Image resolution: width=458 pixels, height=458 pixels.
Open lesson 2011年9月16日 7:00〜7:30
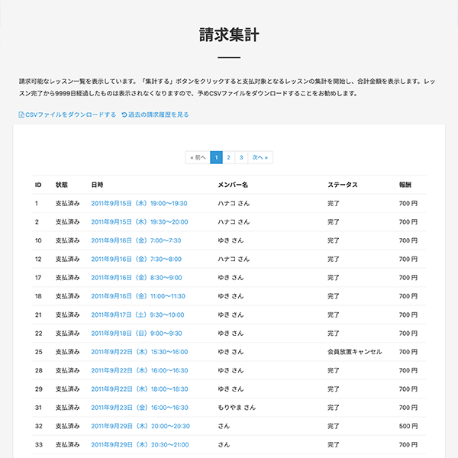tap(136, 240)
